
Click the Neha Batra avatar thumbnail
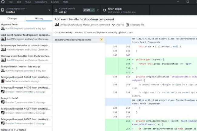3,81
